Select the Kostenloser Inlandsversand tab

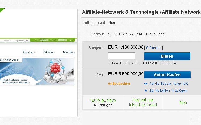pyautogui.click(x=143, y=102)
